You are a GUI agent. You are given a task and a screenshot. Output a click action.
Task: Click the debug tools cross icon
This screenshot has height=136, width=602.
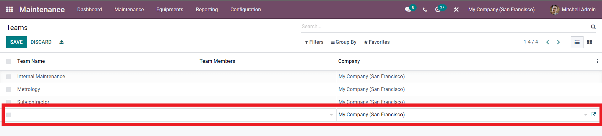click(x=456, y=10)
